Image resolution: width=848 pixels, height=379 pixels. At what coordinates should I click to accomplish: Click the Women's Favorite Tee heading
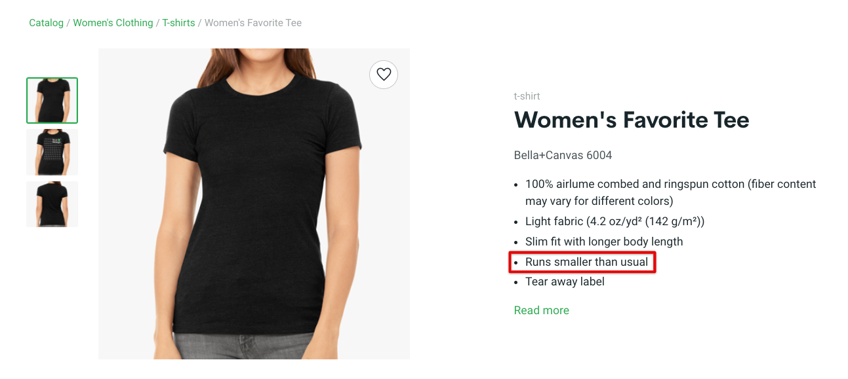tap(631, 120)
